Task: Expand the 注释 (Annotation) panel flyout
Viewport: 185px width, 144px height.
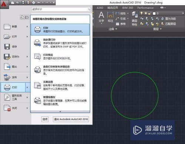Action: 112,29
